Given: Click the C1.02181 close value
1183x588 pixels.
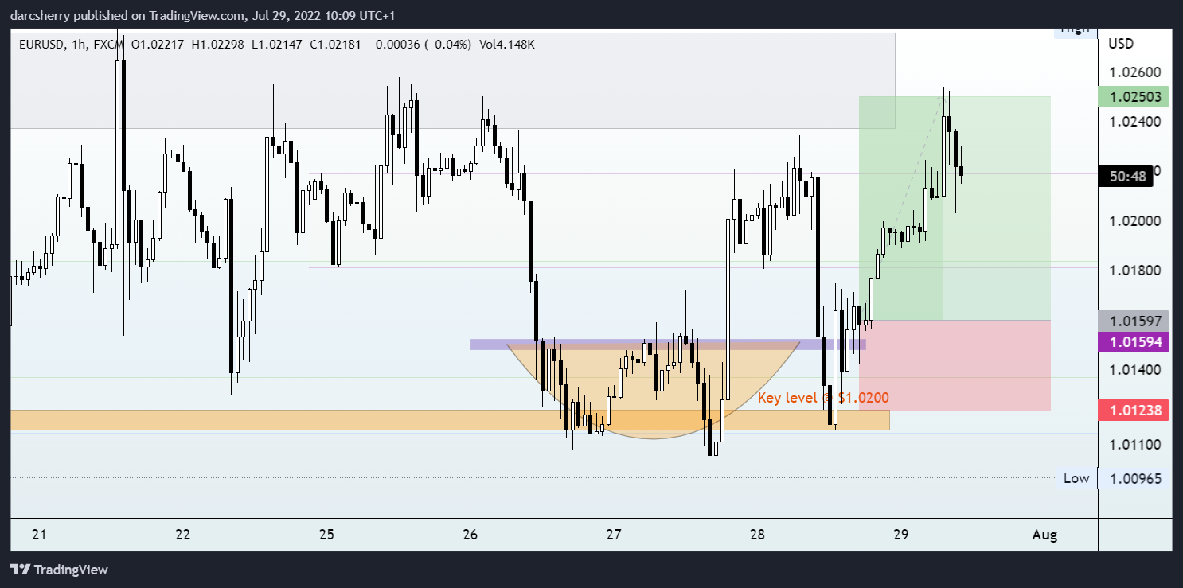Looking at the screenshot, I should pyautogui.click(x=335, y=45).
